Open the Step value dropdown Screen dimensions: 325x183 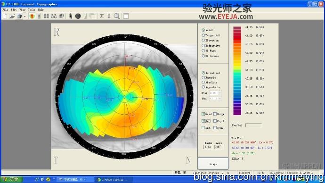[x=219, y=93]
